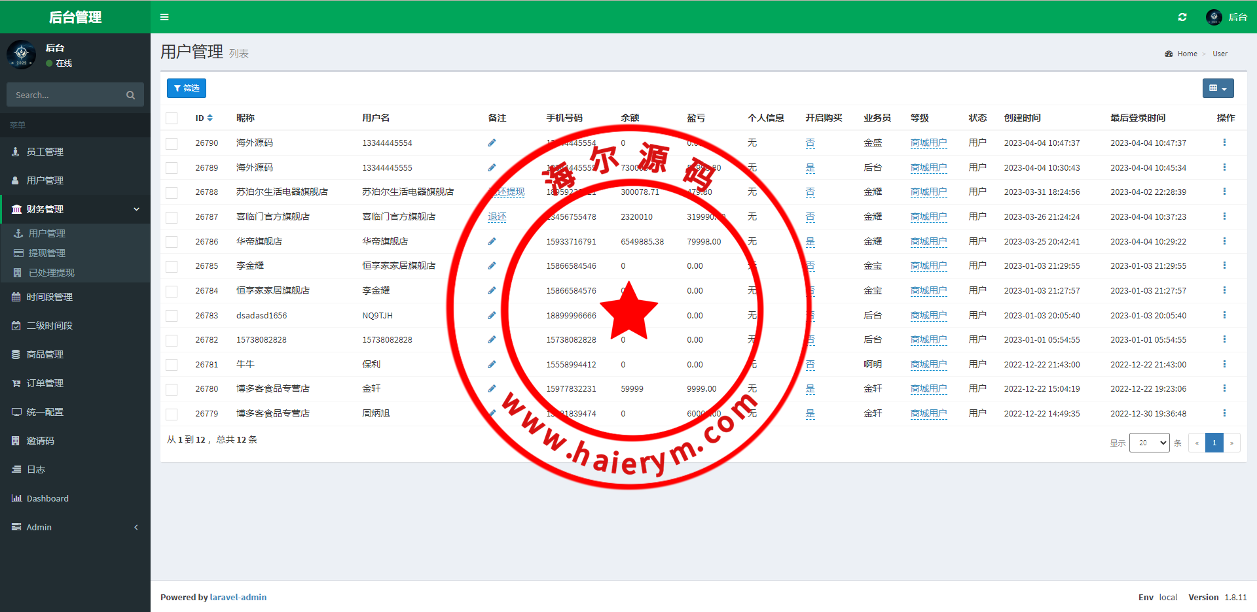Click the search magnifier icon in sidebar
This screenshot has height=612, width=1257.
point(130,95)
